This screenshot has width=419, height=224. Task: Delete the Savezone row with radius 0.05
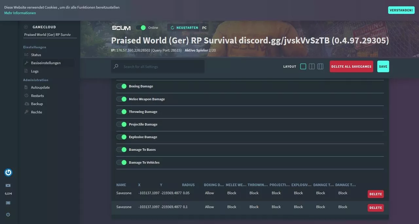375,194
